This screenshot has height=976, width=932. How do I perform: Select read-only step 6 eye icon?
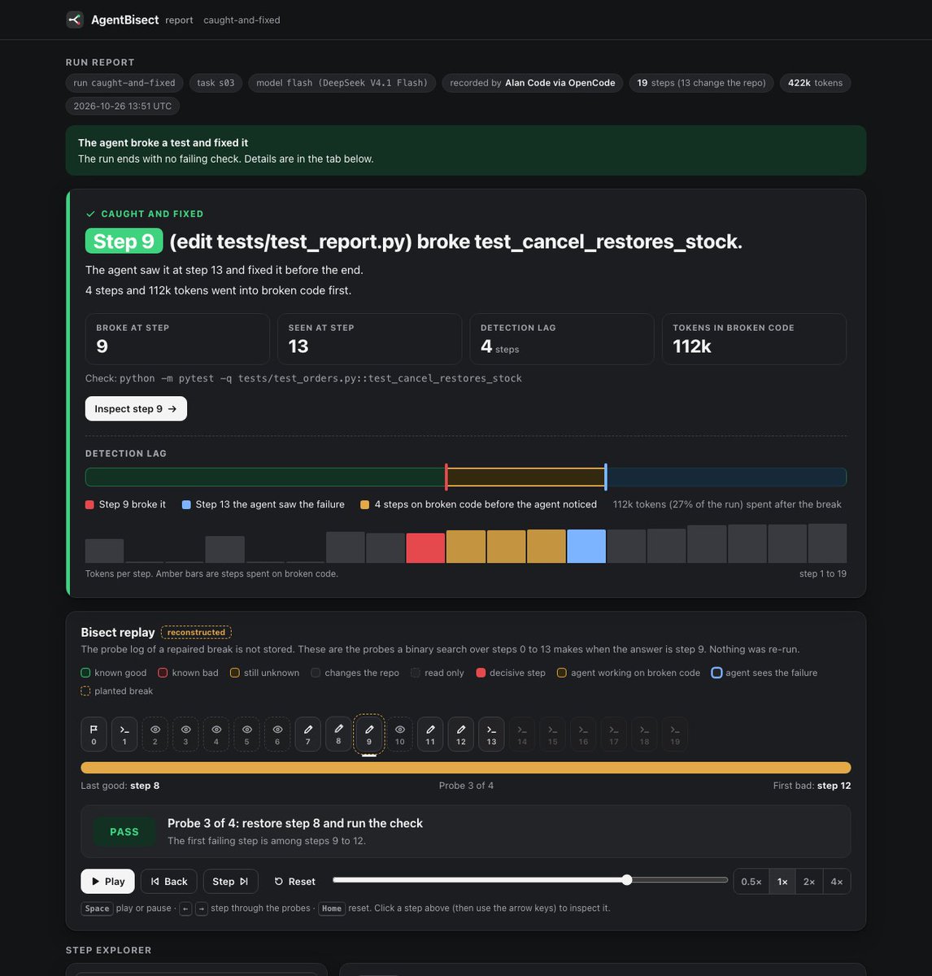[277, 734]
